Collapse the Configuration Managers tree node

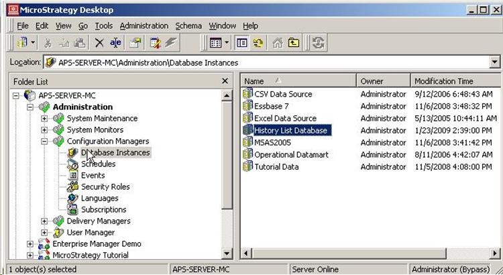coord(45,142)
